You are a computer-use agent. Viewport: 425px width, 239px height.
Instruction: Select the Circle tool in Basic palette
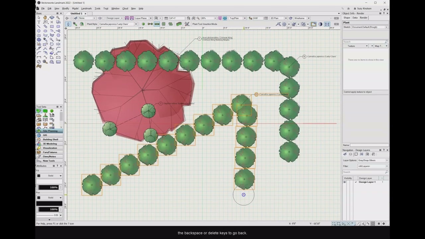pos(39,31)
